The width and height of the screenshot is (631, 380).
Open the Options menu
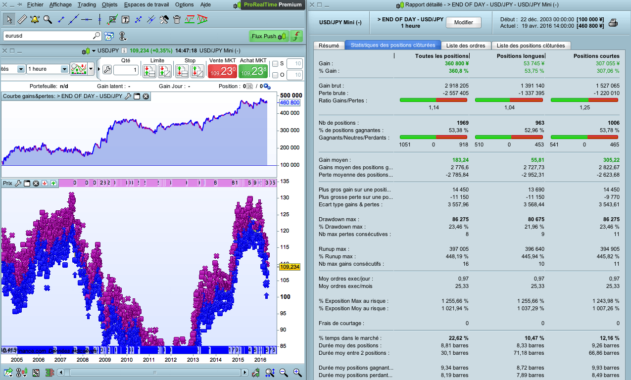pyautogui.click(x=185, y=4)
